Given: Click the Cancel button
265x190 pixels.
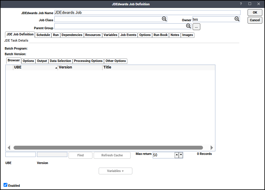Looking at the screenshot, I should [255, 20].
